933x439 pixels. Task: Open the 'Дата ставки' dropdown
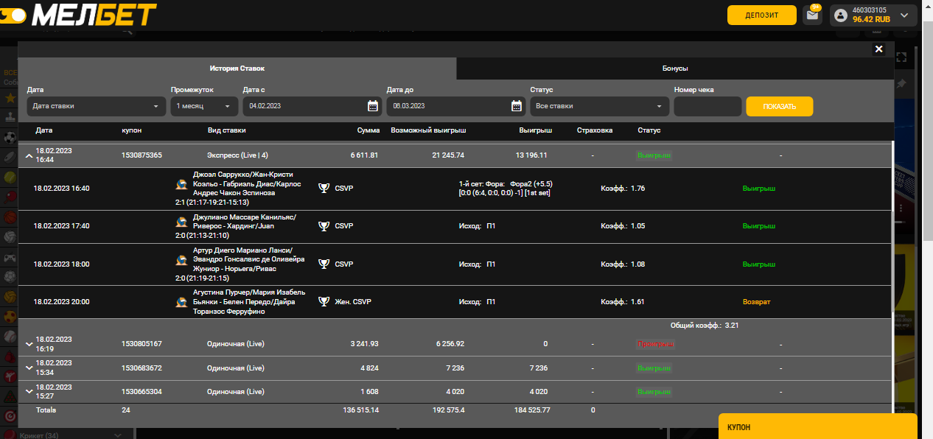tap(96, 106)
